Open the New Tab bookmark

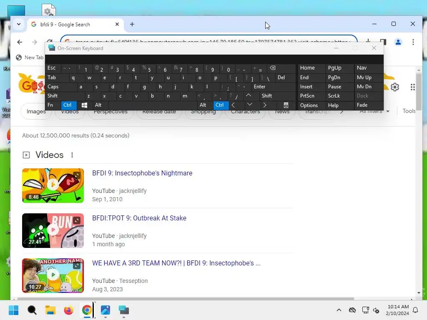pos(30,57)
